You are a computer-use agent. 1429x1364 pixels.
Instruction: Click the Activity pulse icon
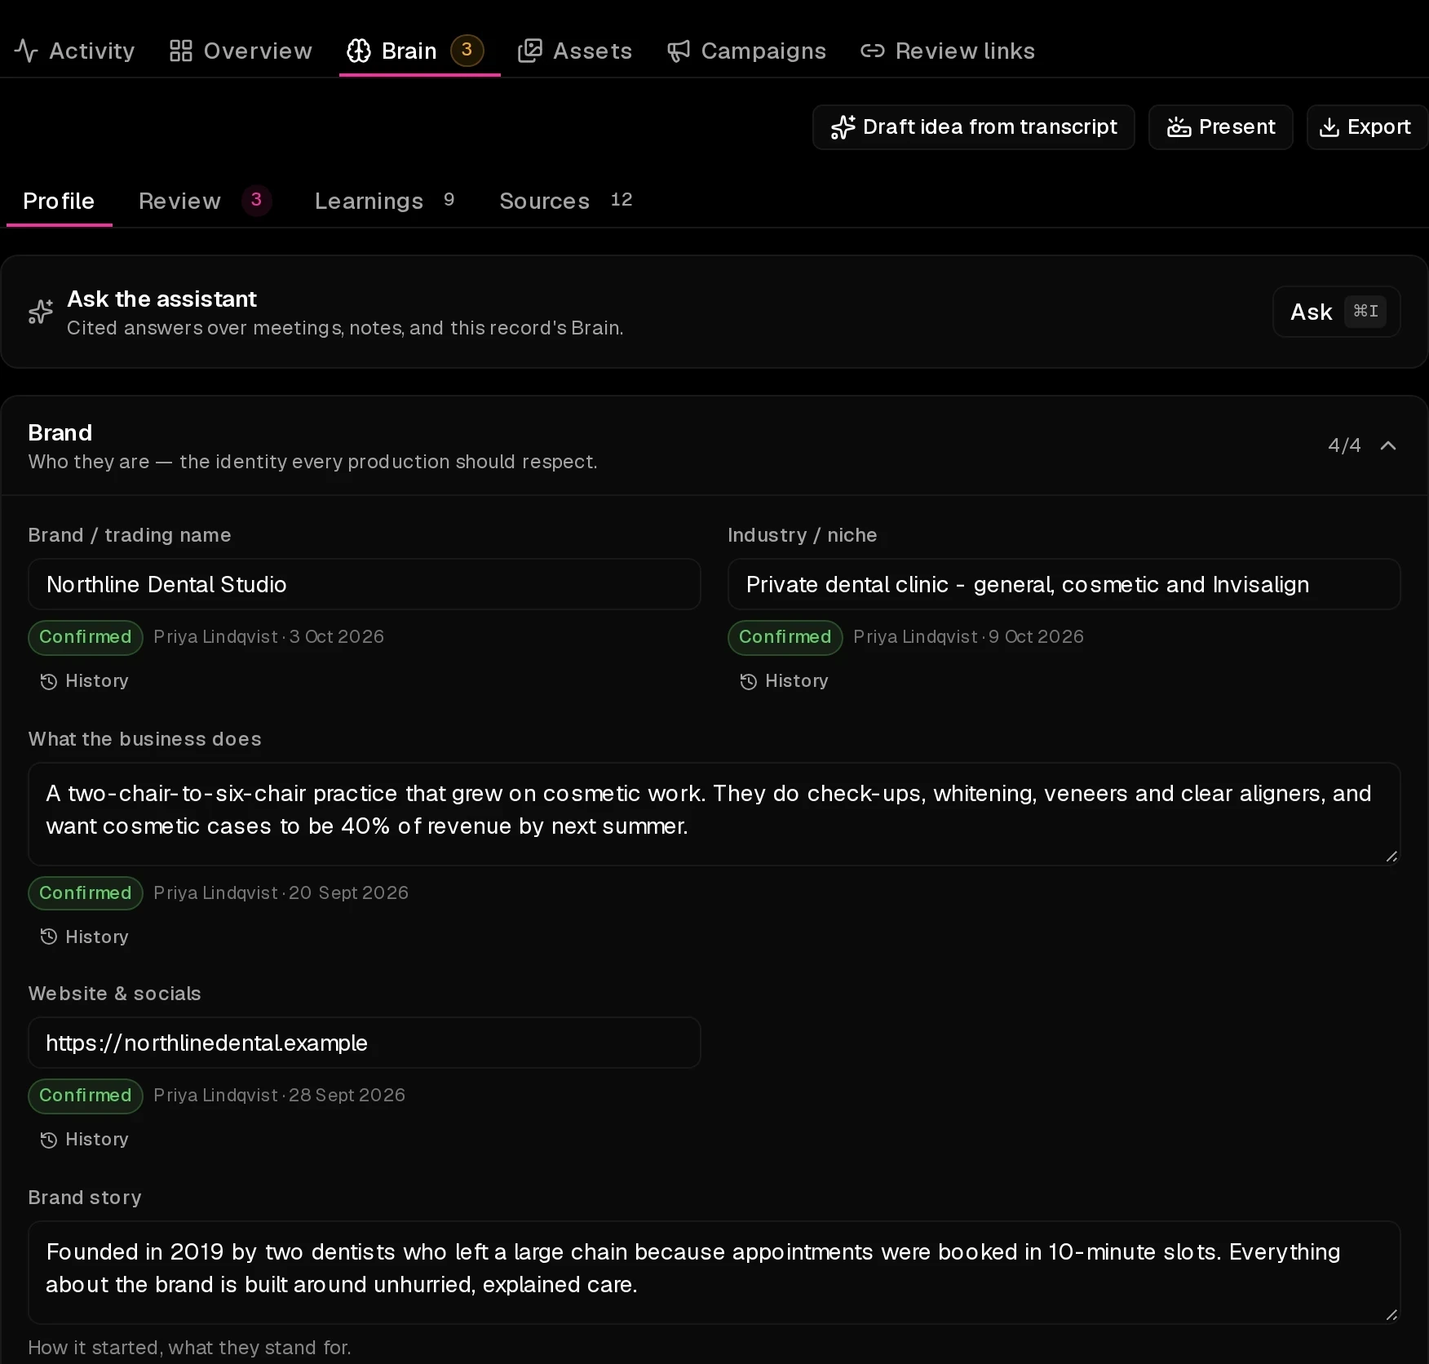(x=26, y=51)
